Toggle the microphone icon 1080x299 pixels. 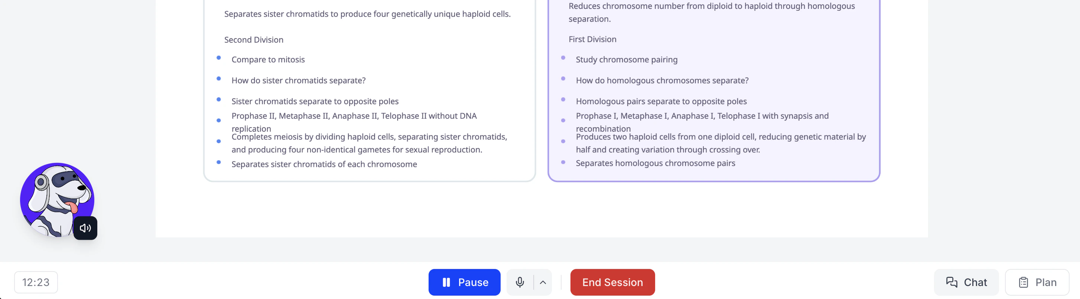[x=520, y=282]
